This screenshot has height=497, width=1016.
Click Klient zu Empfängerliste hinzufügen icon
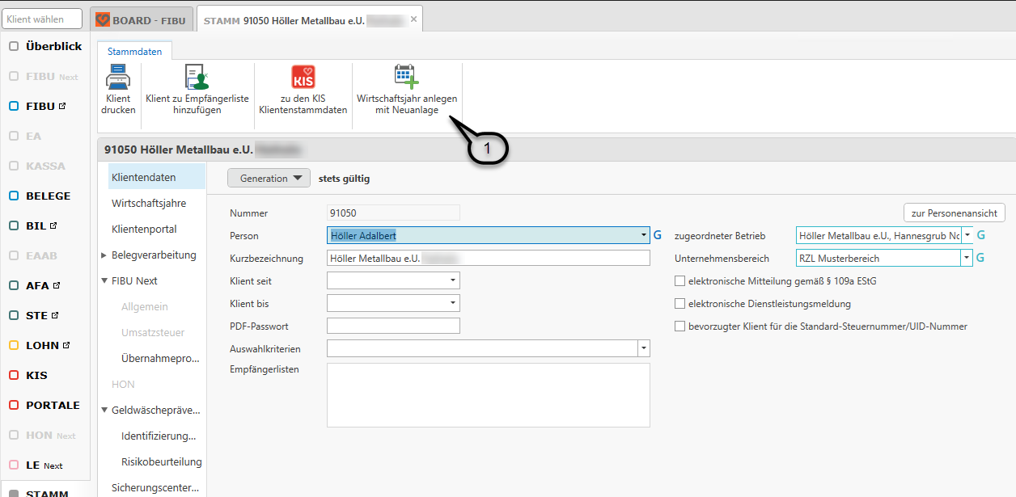[x=197, y=78]
